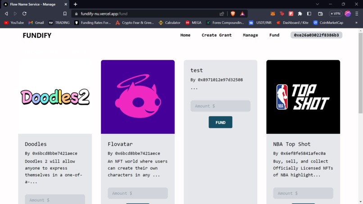Click the page vertical scrollbar thumb
This screenshot has height=204, width=363.
(360, 73)
